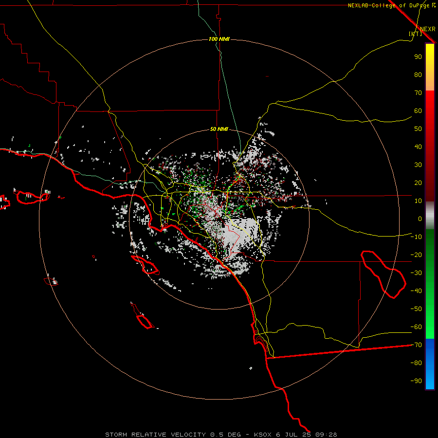
Task: Click the -20 value on the velocity scale
Action: pyautogui.click(x=416, y=255)
